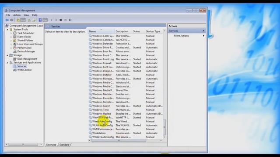
Task: Sort by the Startup Type column header
Action: pyautogui.click(x=154, y=31)
